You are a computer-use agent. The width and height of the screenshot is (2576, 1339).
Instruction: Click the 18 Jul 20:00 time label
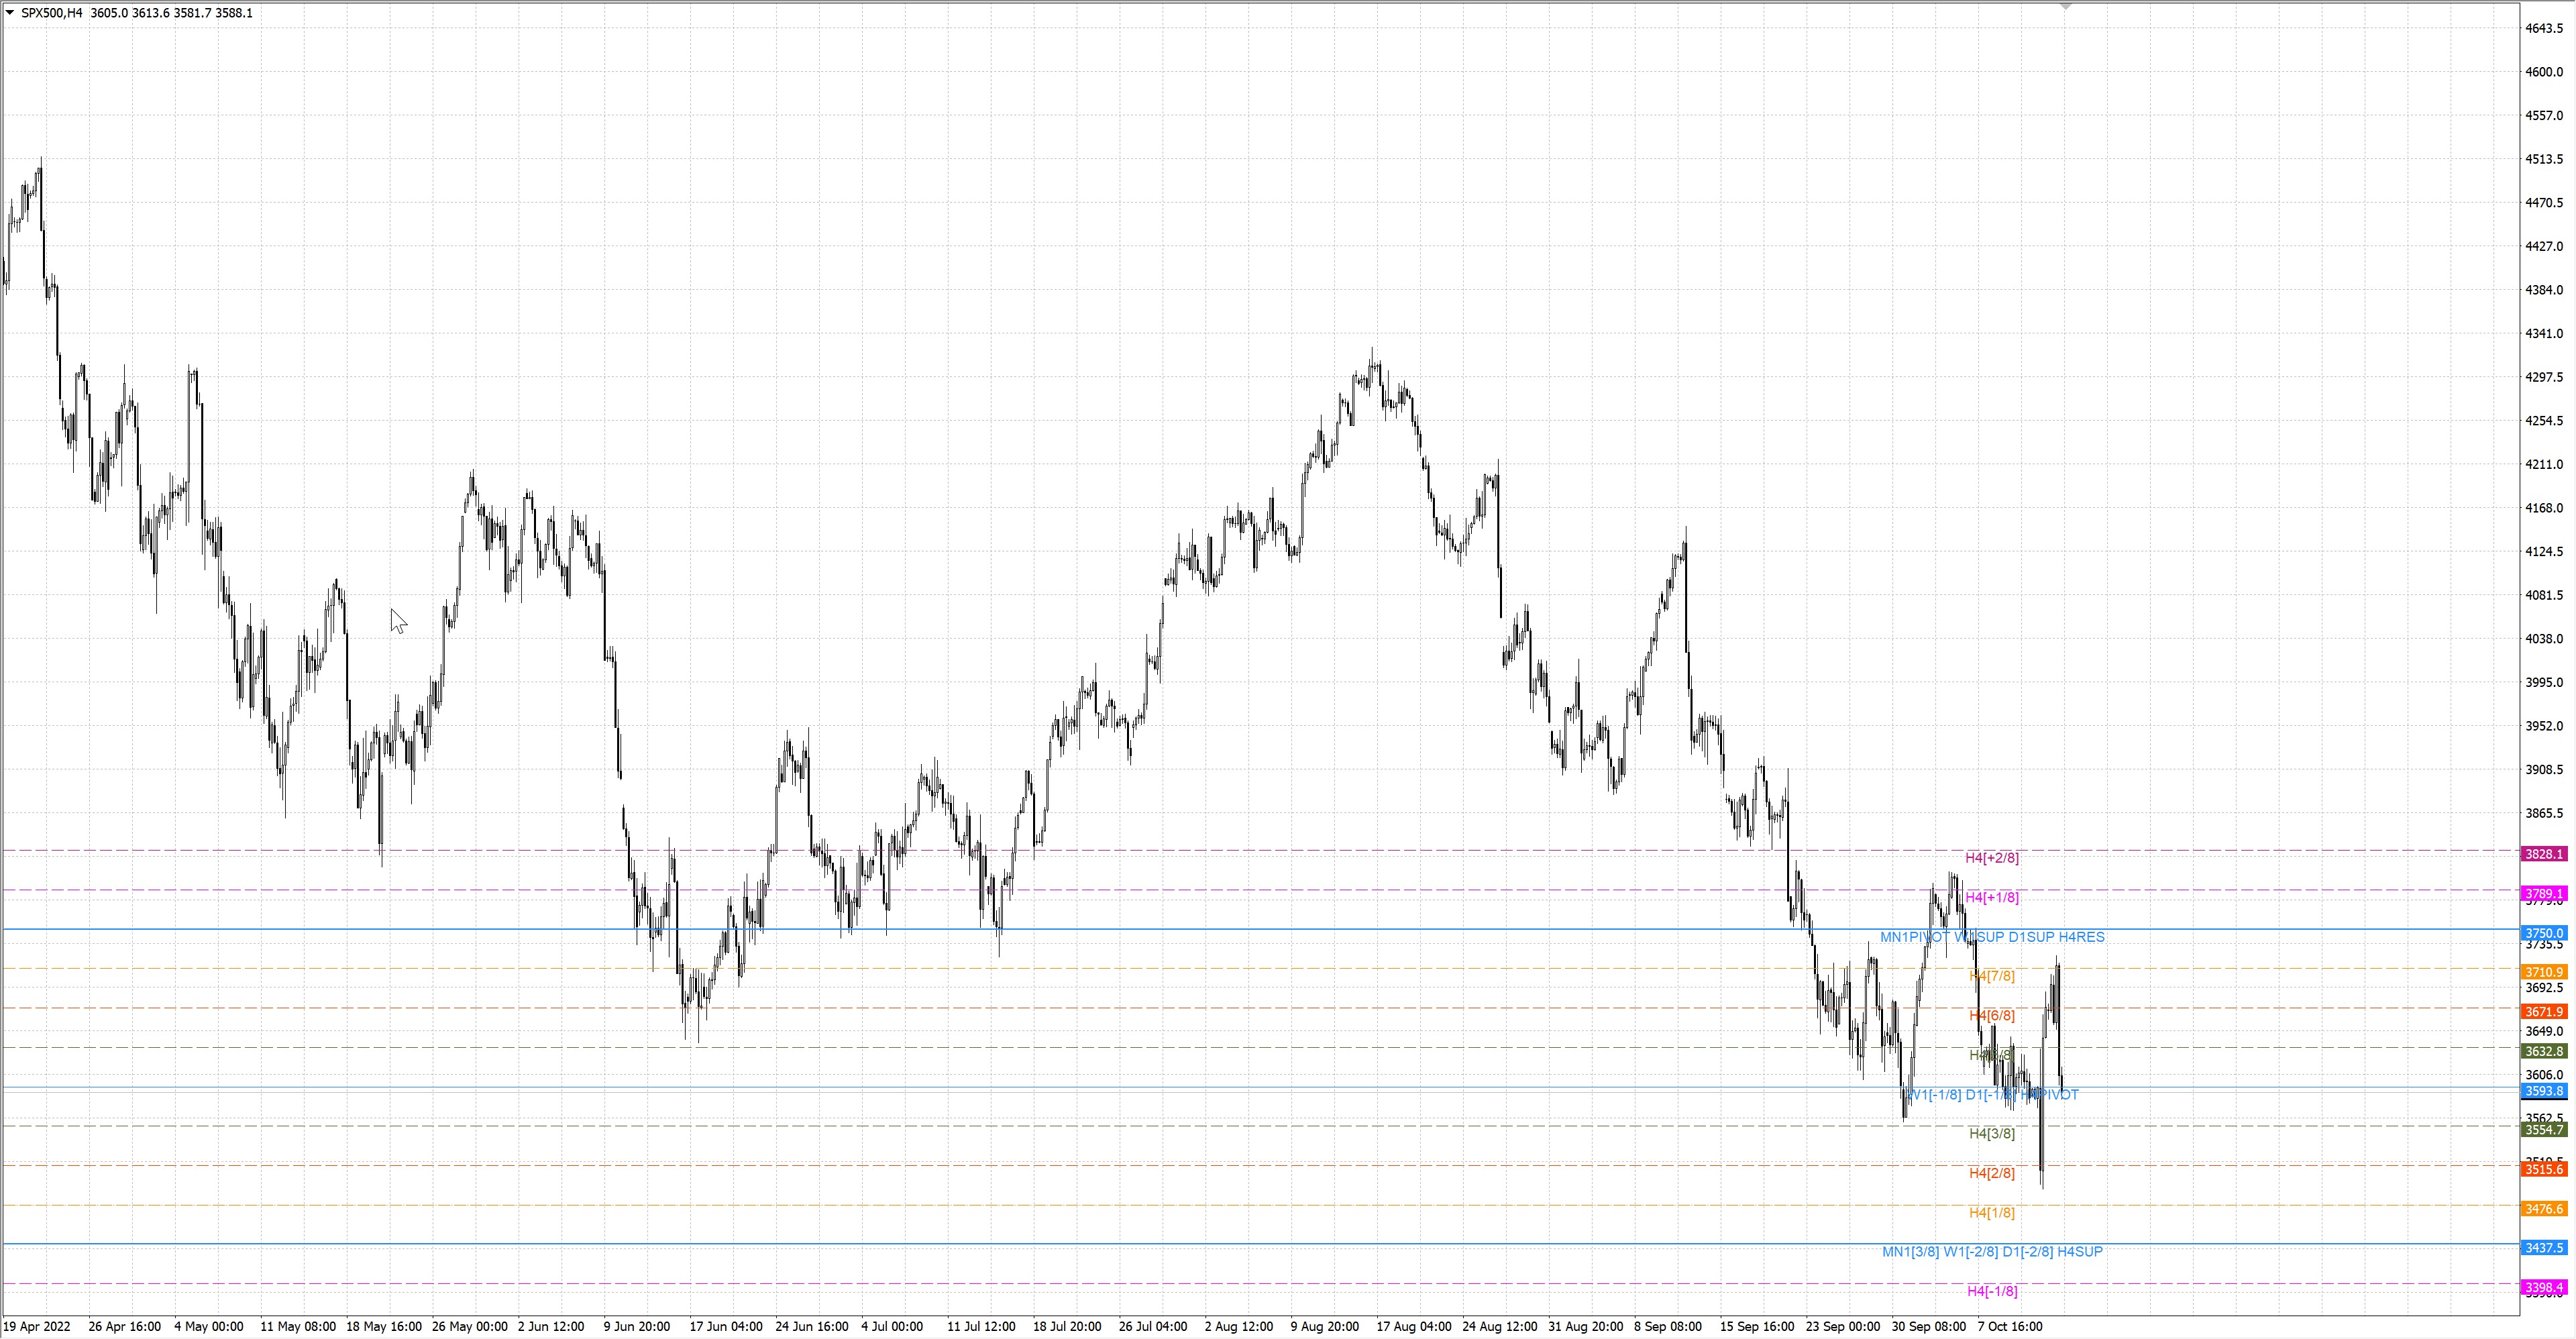(x=1067, y=1326)
